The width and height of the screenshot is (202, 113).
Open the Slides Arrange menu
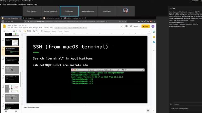tap(35, 28)
